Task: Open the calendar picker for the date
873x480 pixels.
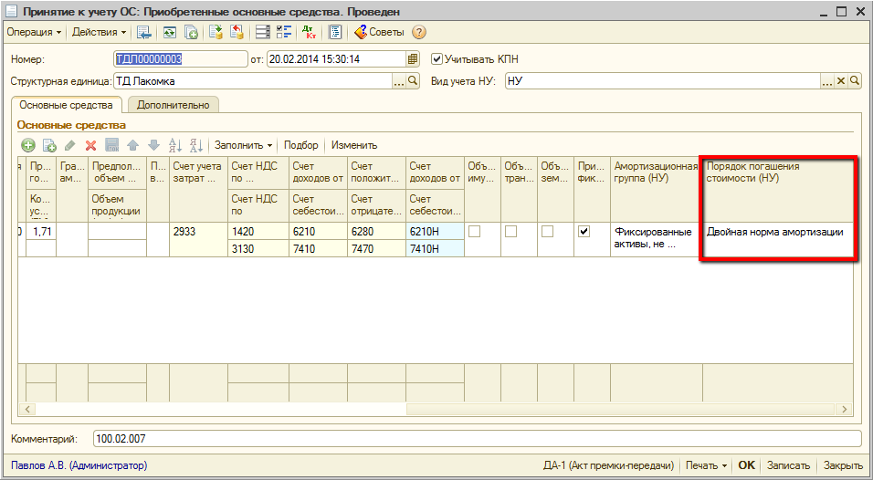Action: pos(413,59)
